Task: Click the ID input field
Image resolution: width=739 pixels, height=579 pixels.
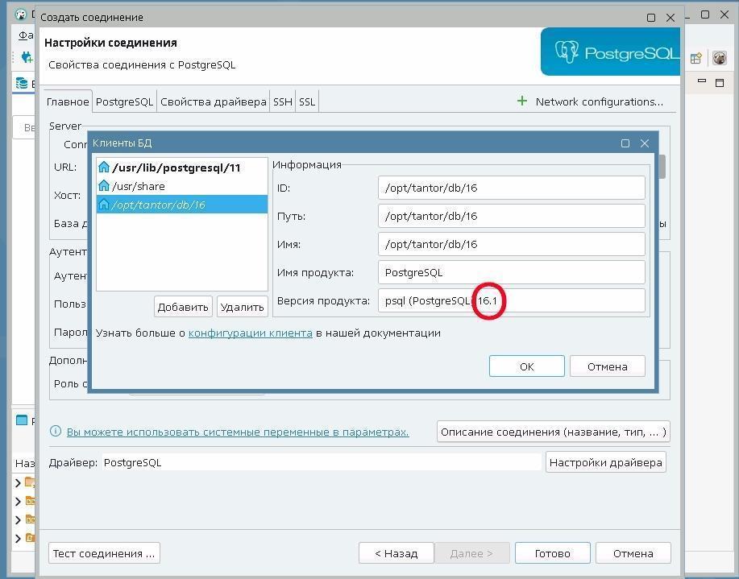Action: 511,188
